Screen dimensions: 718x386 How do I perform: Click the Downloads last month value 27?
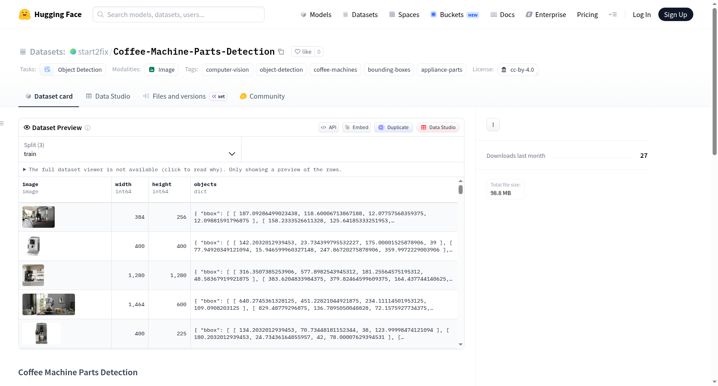[x=644, y=156]
